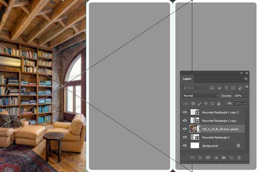Image resolution: width=259 pixels, height=172 pixels.
Task: Click the lock all padlock icon
Action: click(x=219, y=103)
